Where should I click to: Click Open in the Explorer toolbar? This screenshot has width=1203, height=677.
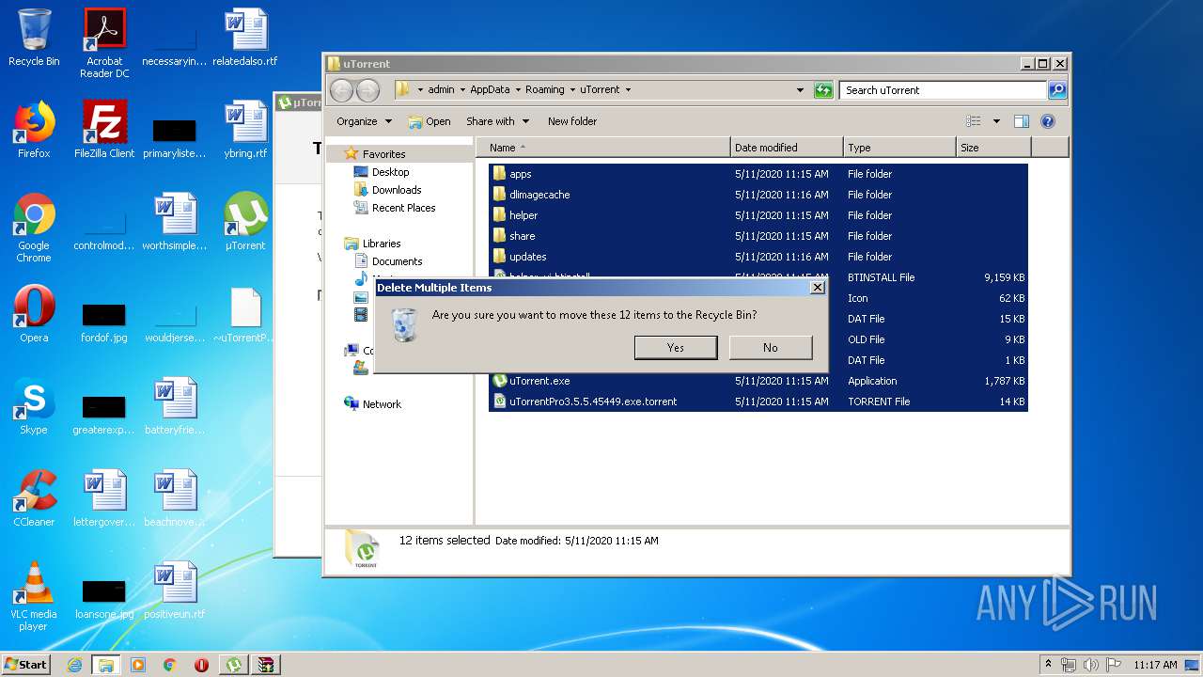click(430, 121)
